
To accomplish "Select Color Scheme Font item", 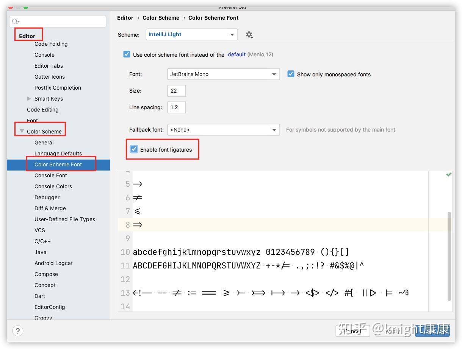I will pos(58,164).
